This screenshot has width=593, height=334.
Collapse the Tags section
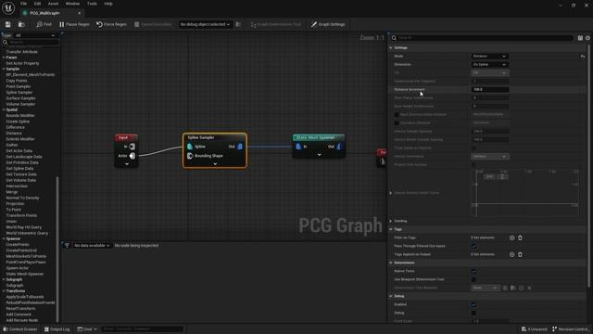coord(391,229)
